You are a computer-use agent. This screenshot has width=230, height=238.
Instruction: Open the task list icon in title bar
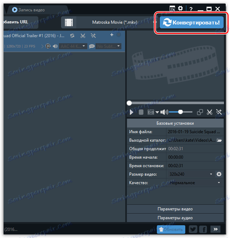pyautogui.click(x=172, y=8)
